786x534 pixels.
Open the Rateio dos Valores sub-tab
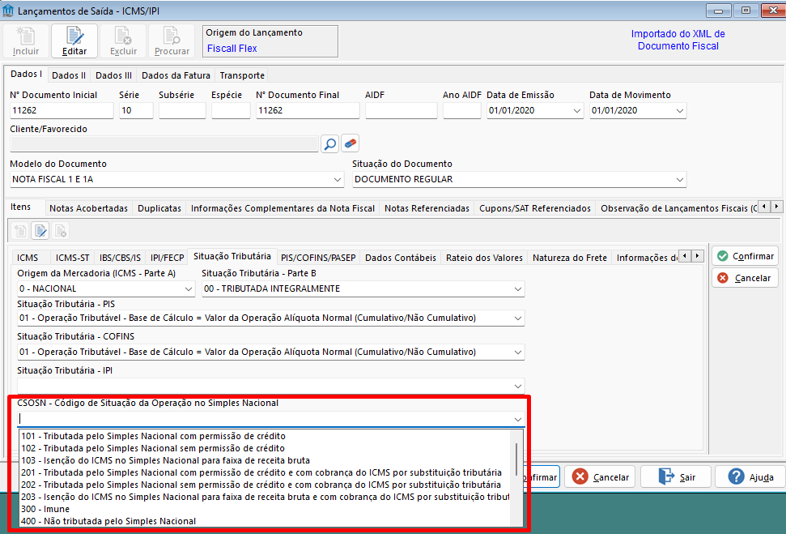click(484, 258)
